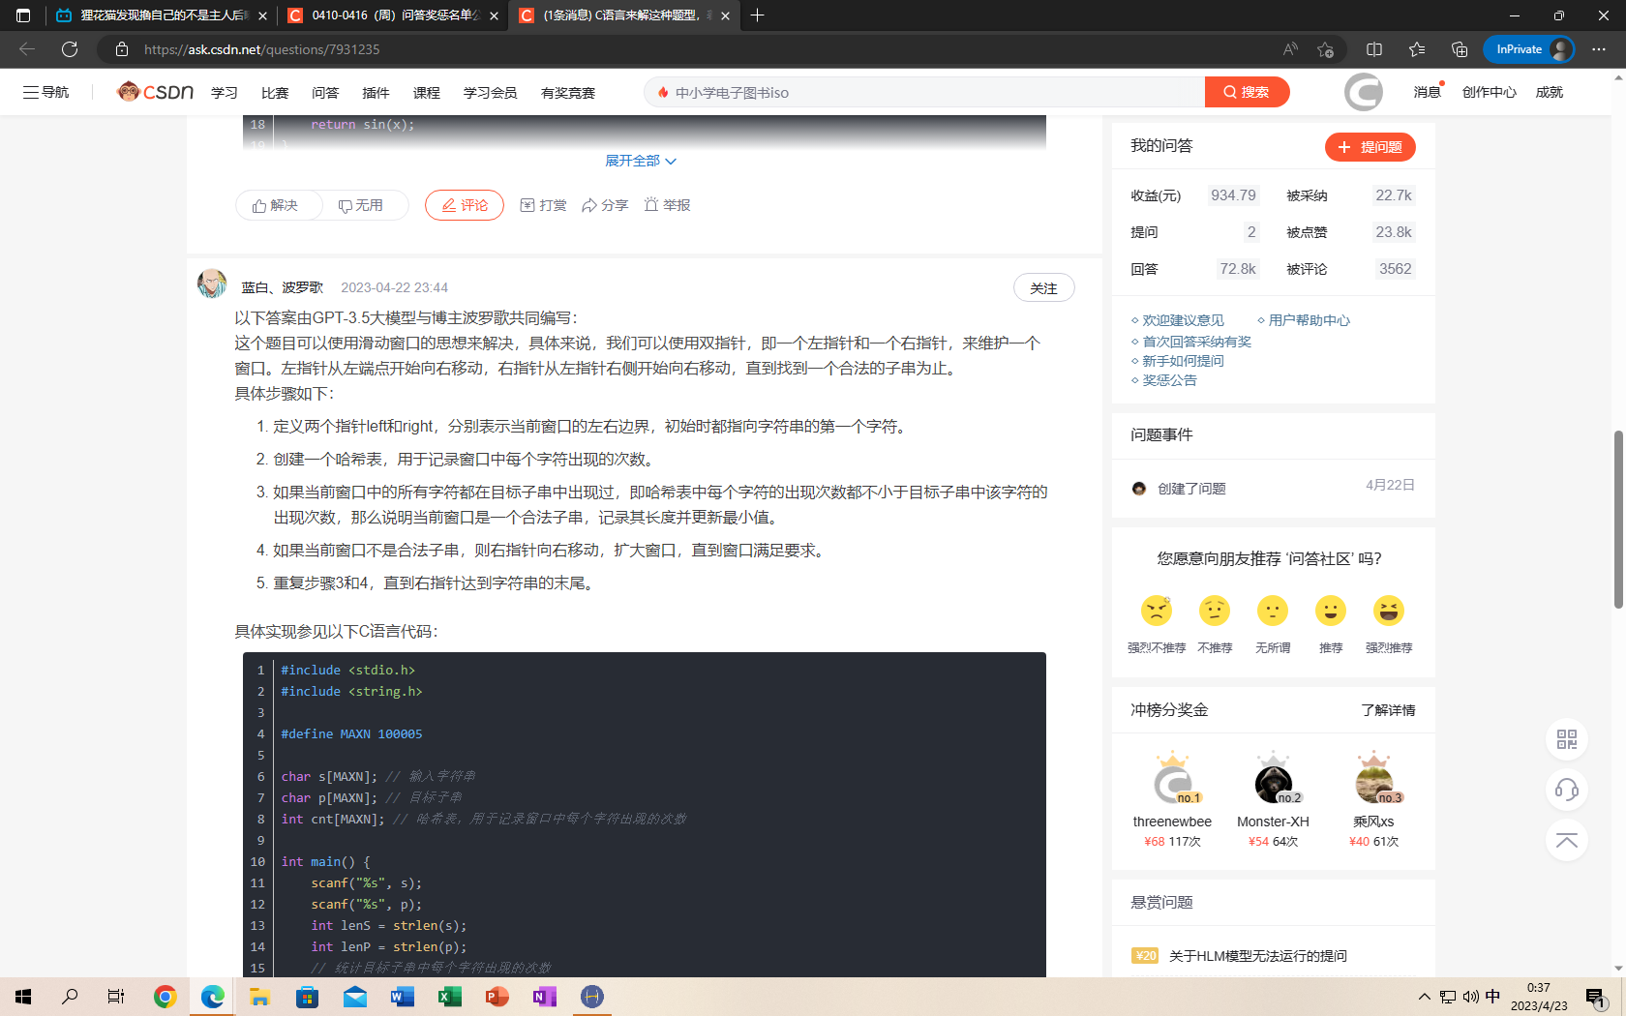The height and width of the screenshot is (1016, 1626).
Task: Open Excel from taskbar
Action: tap(450, 997)
